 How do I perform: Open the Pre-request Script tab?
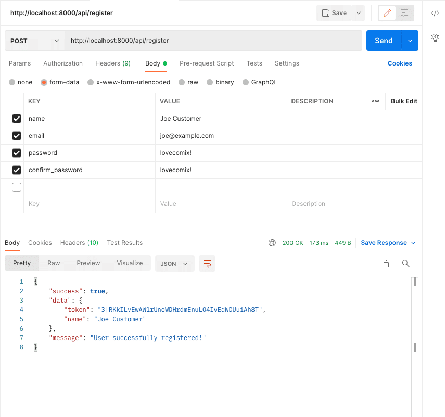(x=207, y=63)
